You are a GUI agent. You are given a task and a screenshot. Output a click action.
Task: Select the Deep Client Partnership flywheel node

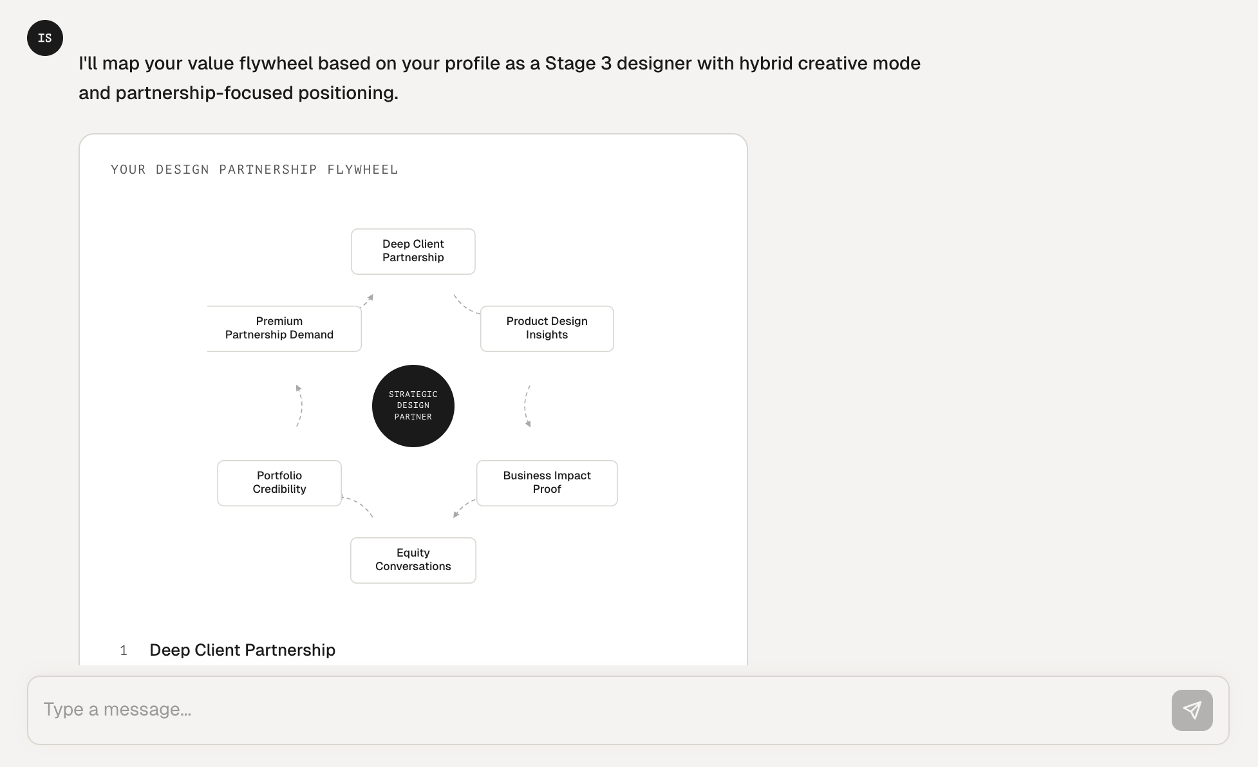(x=413, y=252)
